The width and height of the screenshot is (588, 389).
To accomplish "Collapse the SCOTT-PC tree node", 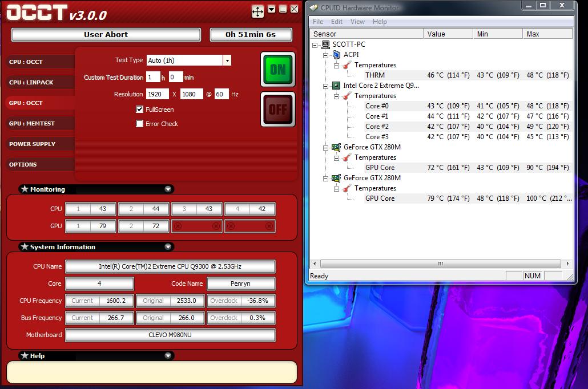I will (x=315, y=45).
